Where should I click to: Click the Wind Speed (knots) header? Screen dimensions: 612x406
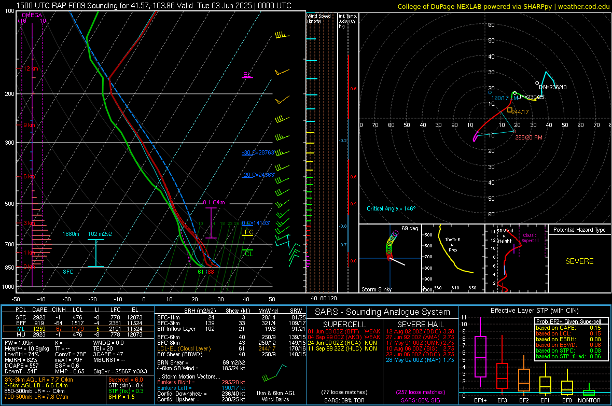319,18
